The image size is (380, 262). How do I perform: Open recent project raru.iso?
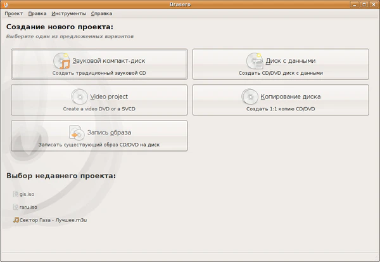pyautogui.click(x=28, y=207)
